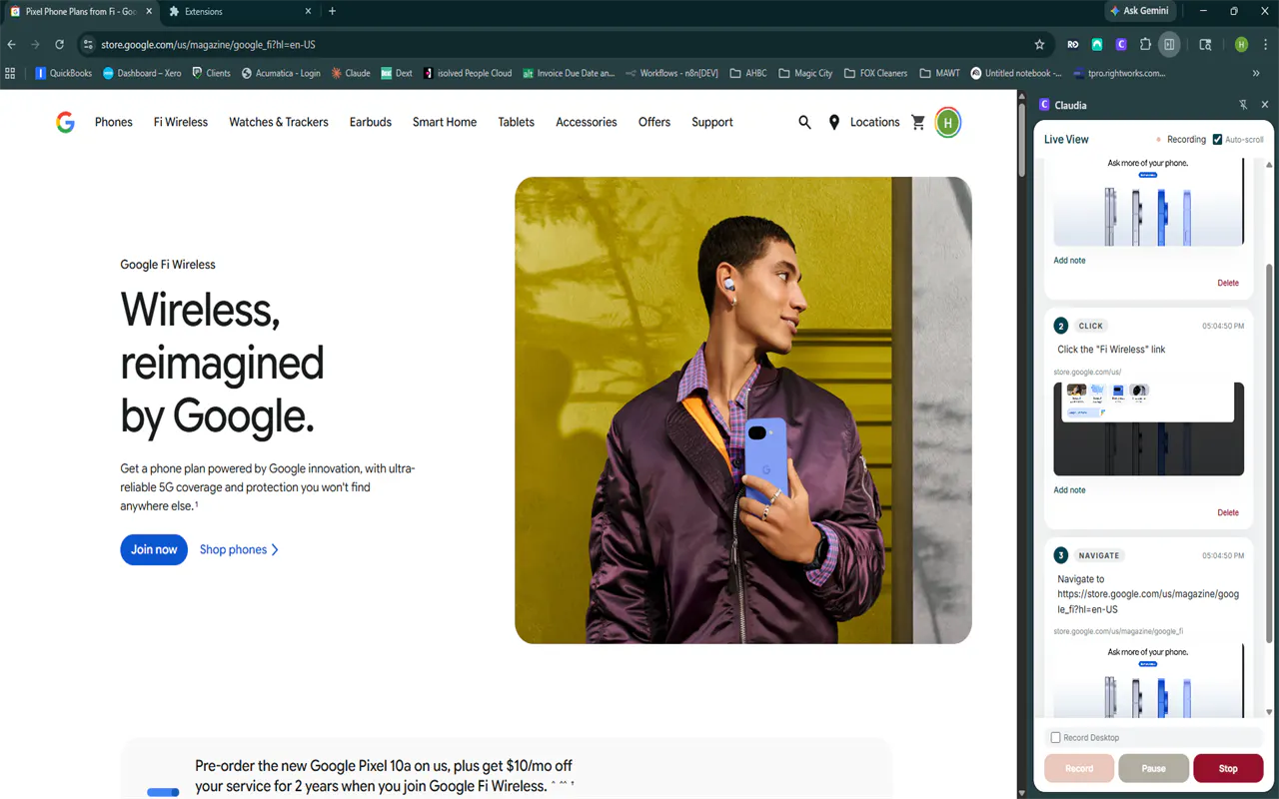Open the Watches & Trackers menu
Image resolution: width=1279 pixels, height=799 pixels.
pyautogui.click(x=279, y=122)
